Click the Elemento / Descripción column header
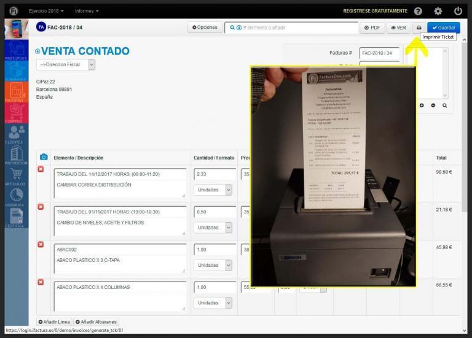 point(79,158)
